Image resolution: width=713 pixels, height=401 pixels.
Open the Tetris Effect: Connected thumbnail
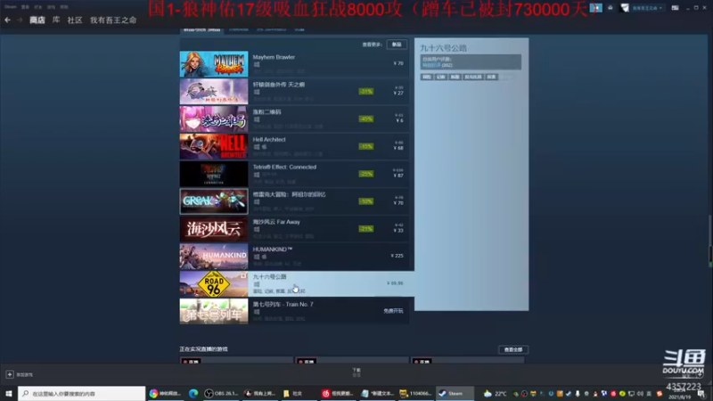pos(214,174)
